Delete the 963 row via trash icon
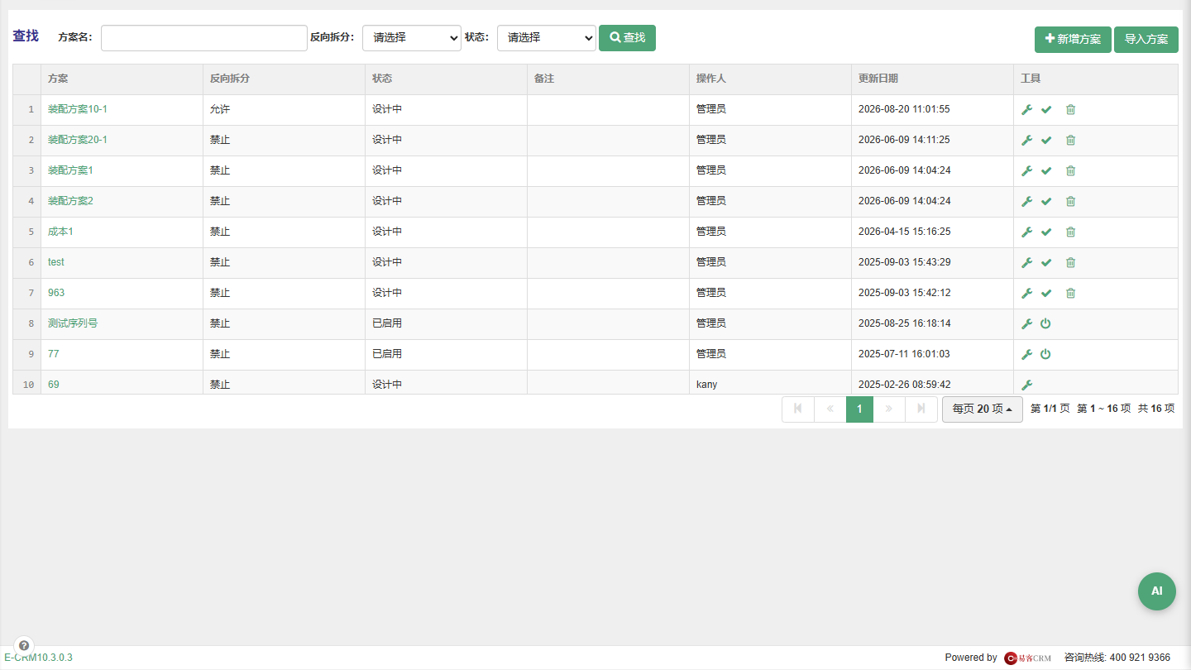 point(1070,293)
